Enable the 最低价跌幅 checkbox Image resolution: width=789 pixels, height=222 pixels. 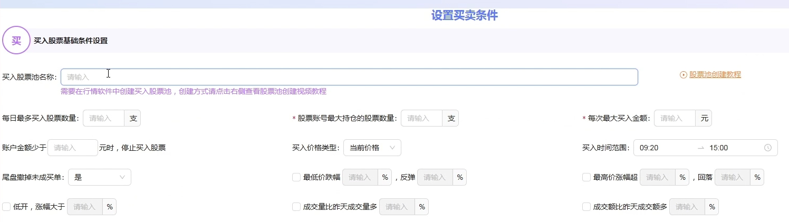click(296, 177)
